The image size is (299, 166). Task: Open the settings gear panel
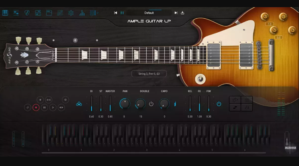71,13
